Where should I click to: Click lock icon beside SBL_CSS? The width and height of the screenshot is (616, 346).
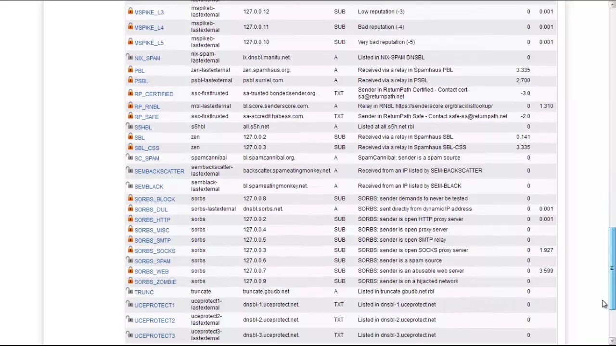pyautogui.click(x=130, y=147)
